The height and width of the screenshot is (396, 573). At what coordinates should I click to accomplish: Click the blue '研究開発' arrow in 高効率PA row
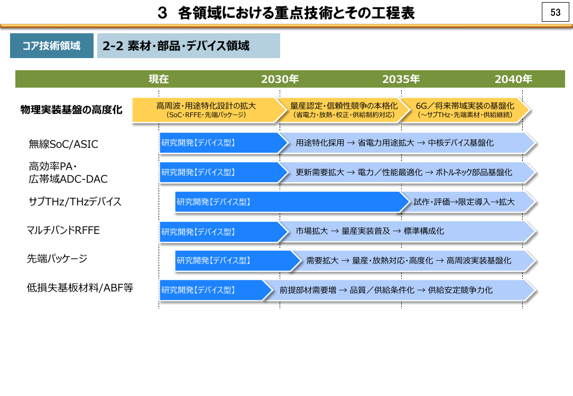click(224, 172)
